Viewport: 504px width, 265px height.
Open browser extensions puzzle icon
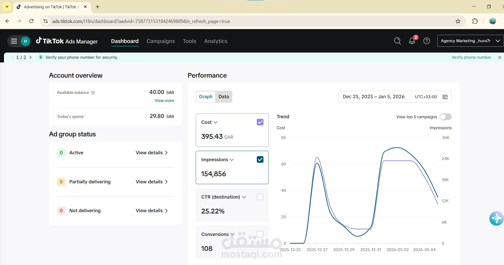(x=475, y=21)
